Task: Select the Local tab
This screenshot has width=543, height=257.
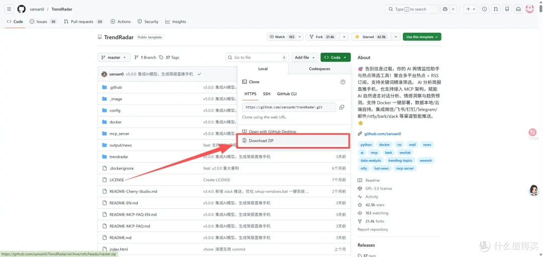Action: pyautogui.click(x=263, y=69)
